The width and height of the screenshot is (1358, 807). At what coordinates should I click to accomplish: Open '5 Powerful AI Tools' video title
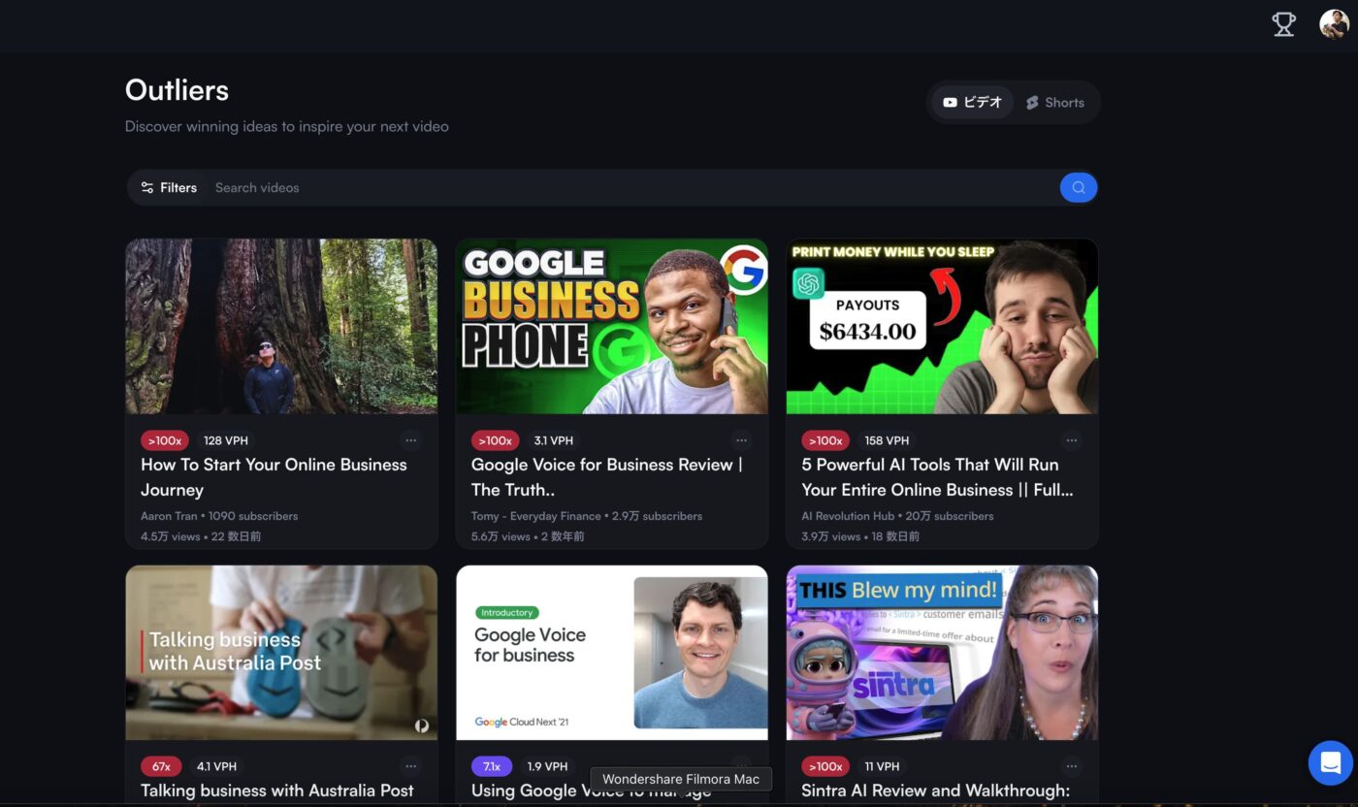tap(937, 477)
